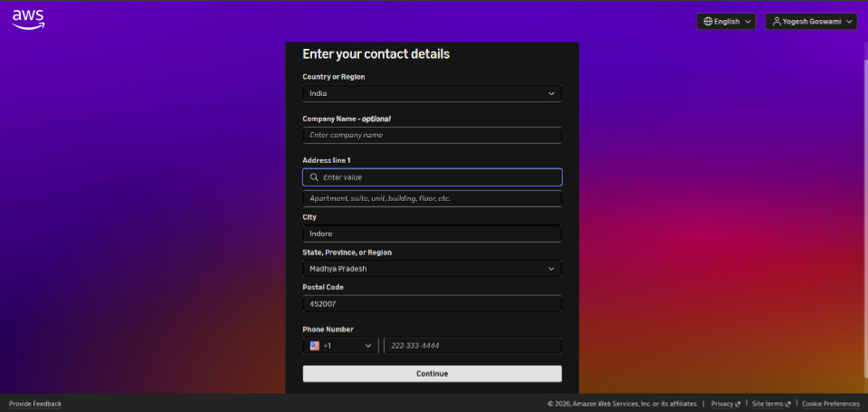Image resolution: width=868 pixels, height=412 pixels.
Task: Click the external link icon next to Site terms
Action: pos(787,404)
